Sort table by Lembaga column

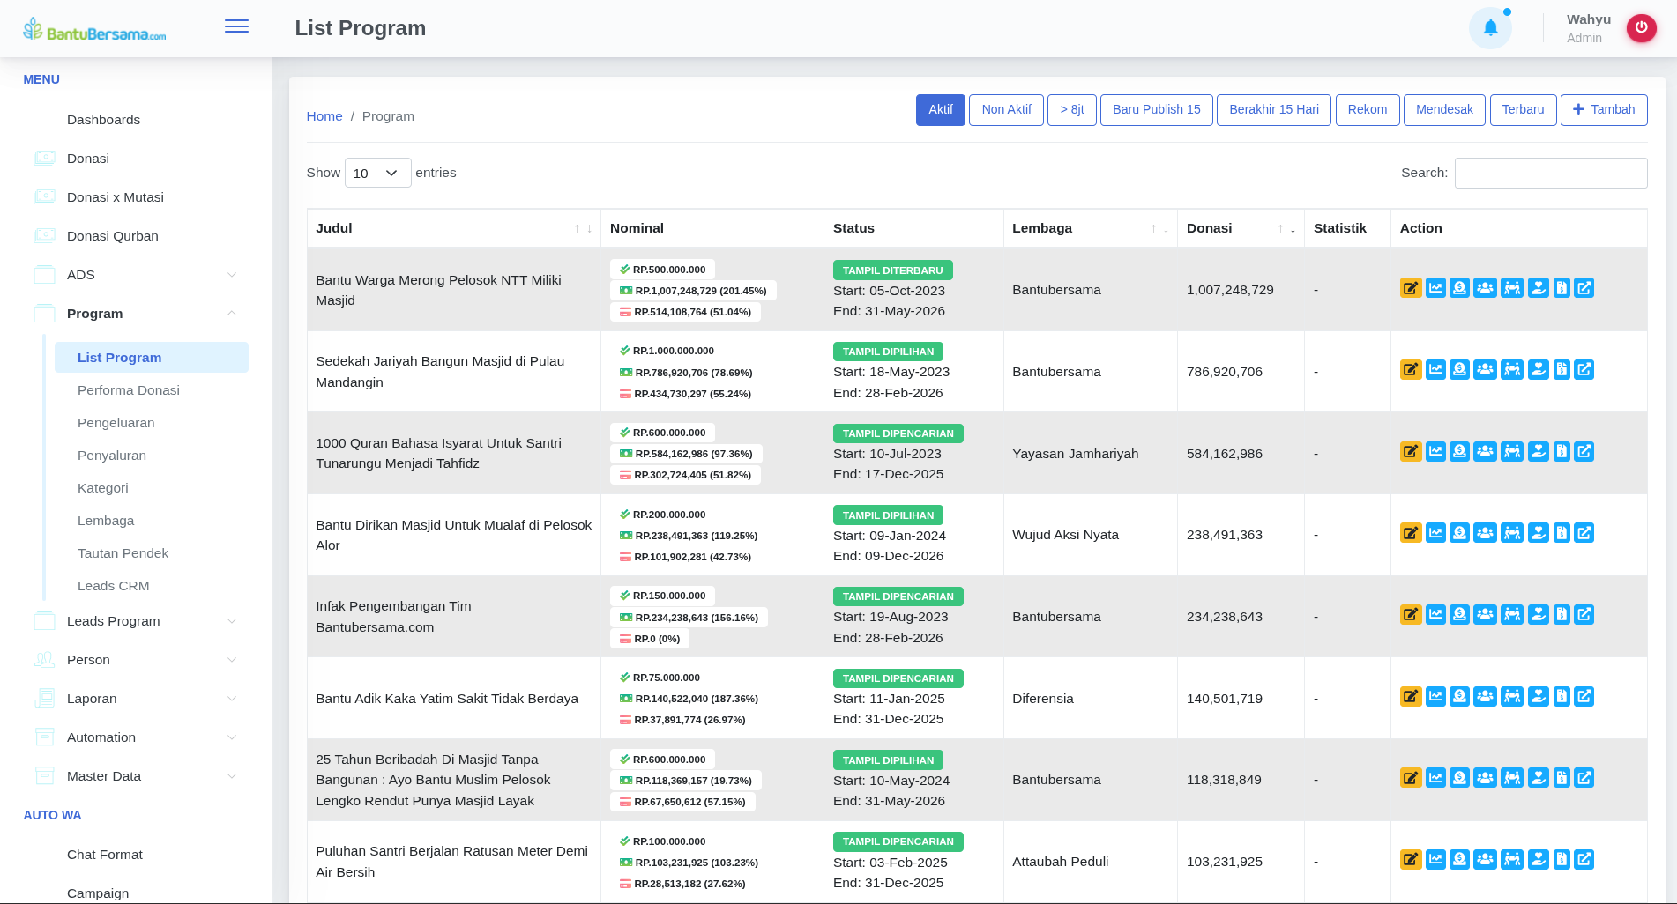1090,228
